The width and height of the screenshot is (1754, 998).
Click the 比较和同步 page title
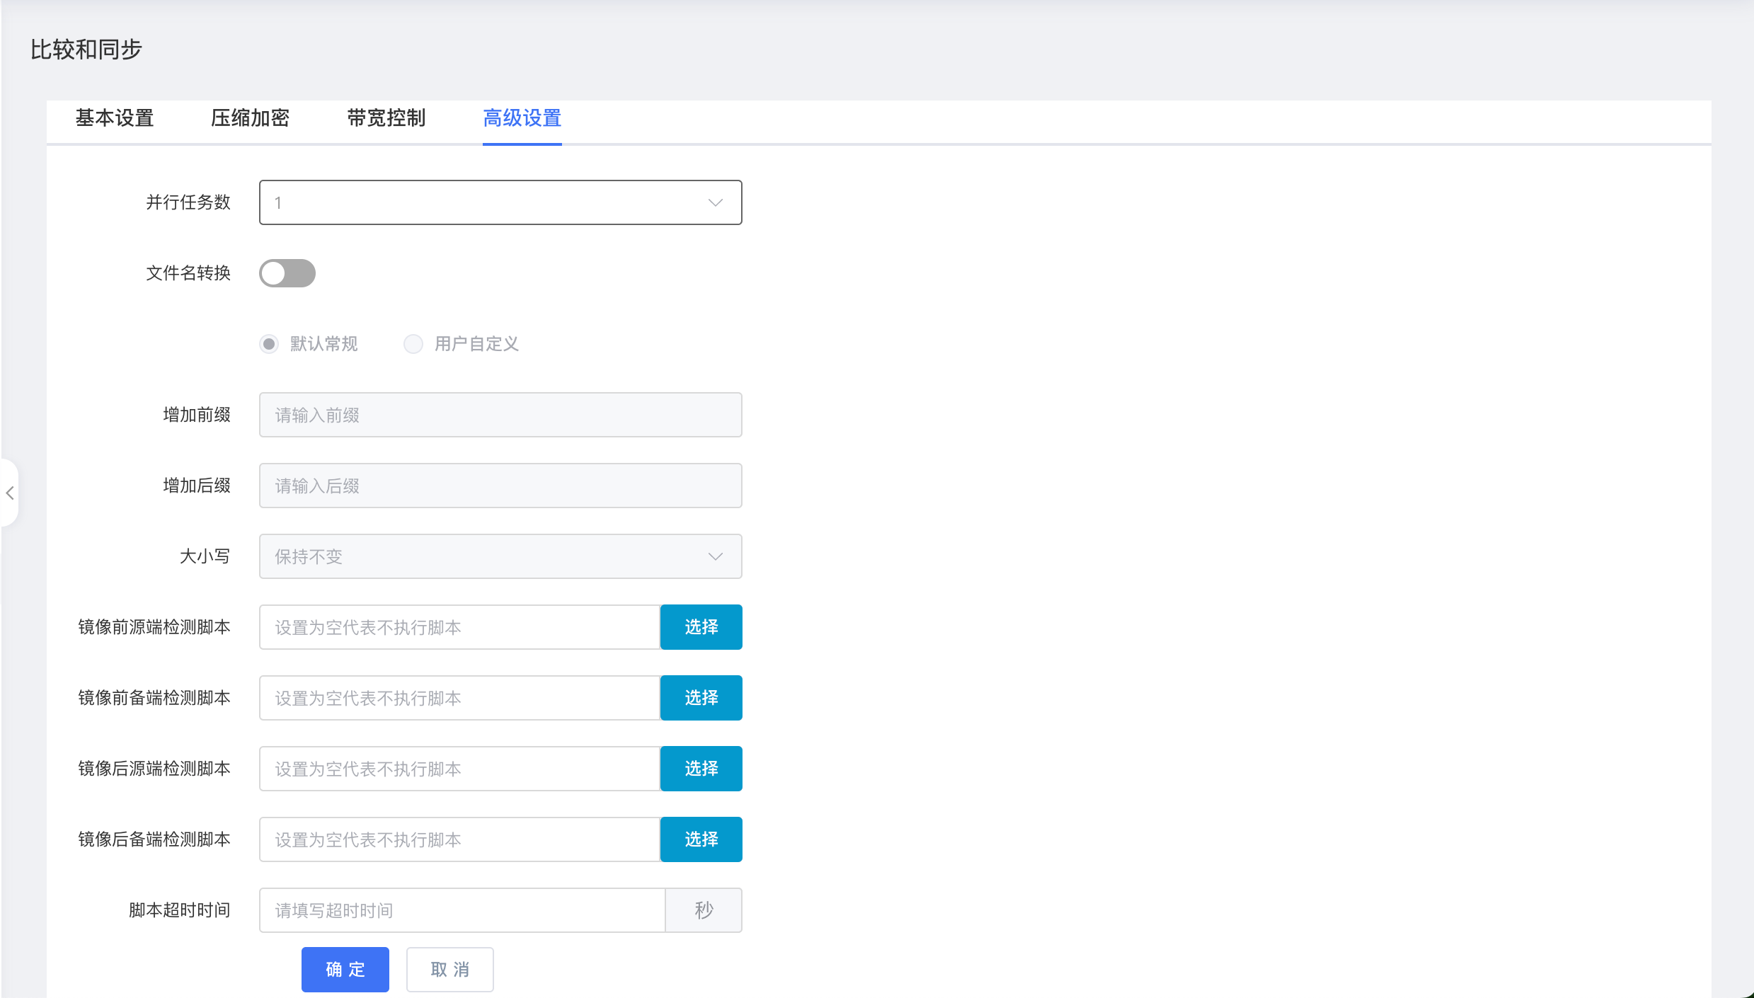86,50
